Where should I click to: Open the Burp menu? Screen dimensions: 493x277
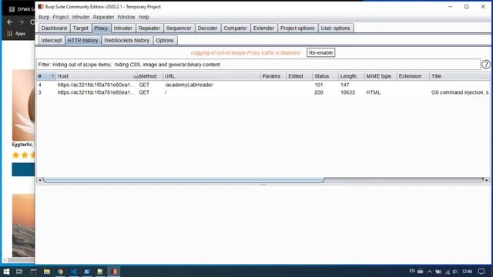[44, 17]
